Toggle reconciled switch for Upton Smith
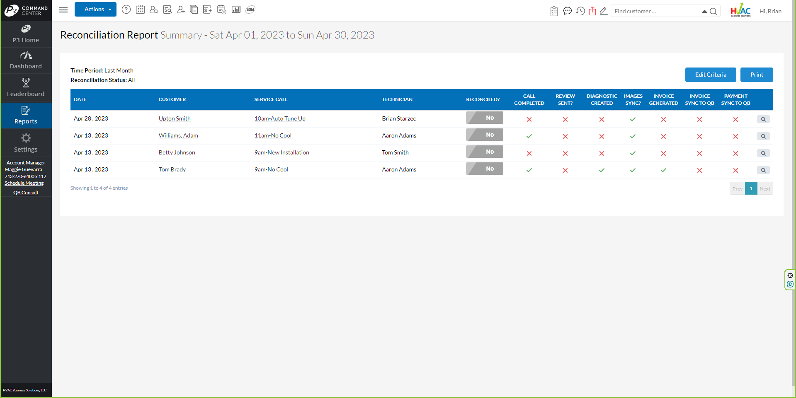Screen dimensions: 796x398 484,118
